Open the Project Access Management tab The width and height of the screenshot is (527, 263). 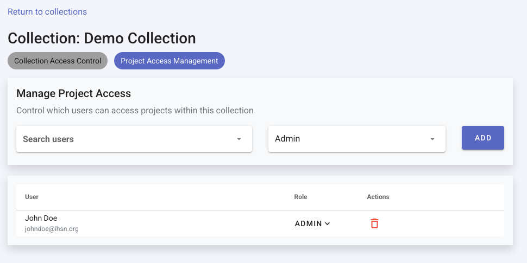pyautogui.click(x=169, y=61)
